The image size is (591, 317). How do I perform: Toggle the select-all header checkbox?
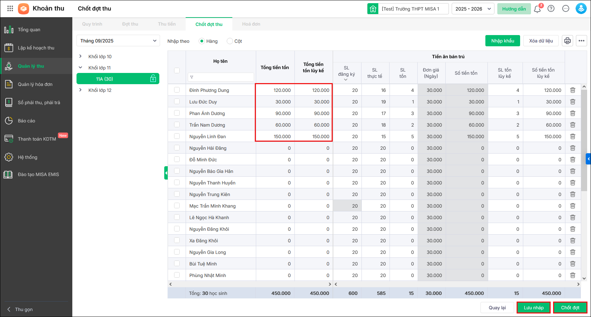177,70
